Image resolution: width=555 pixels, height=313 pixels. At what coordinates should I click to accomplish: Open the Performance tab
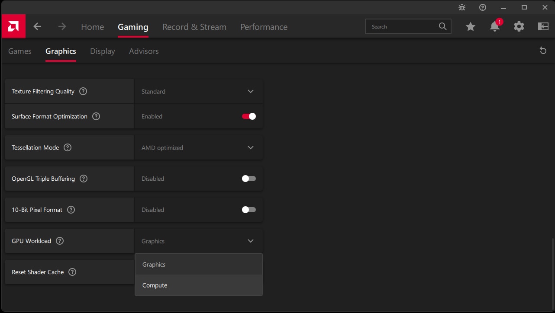coord(264,27)
